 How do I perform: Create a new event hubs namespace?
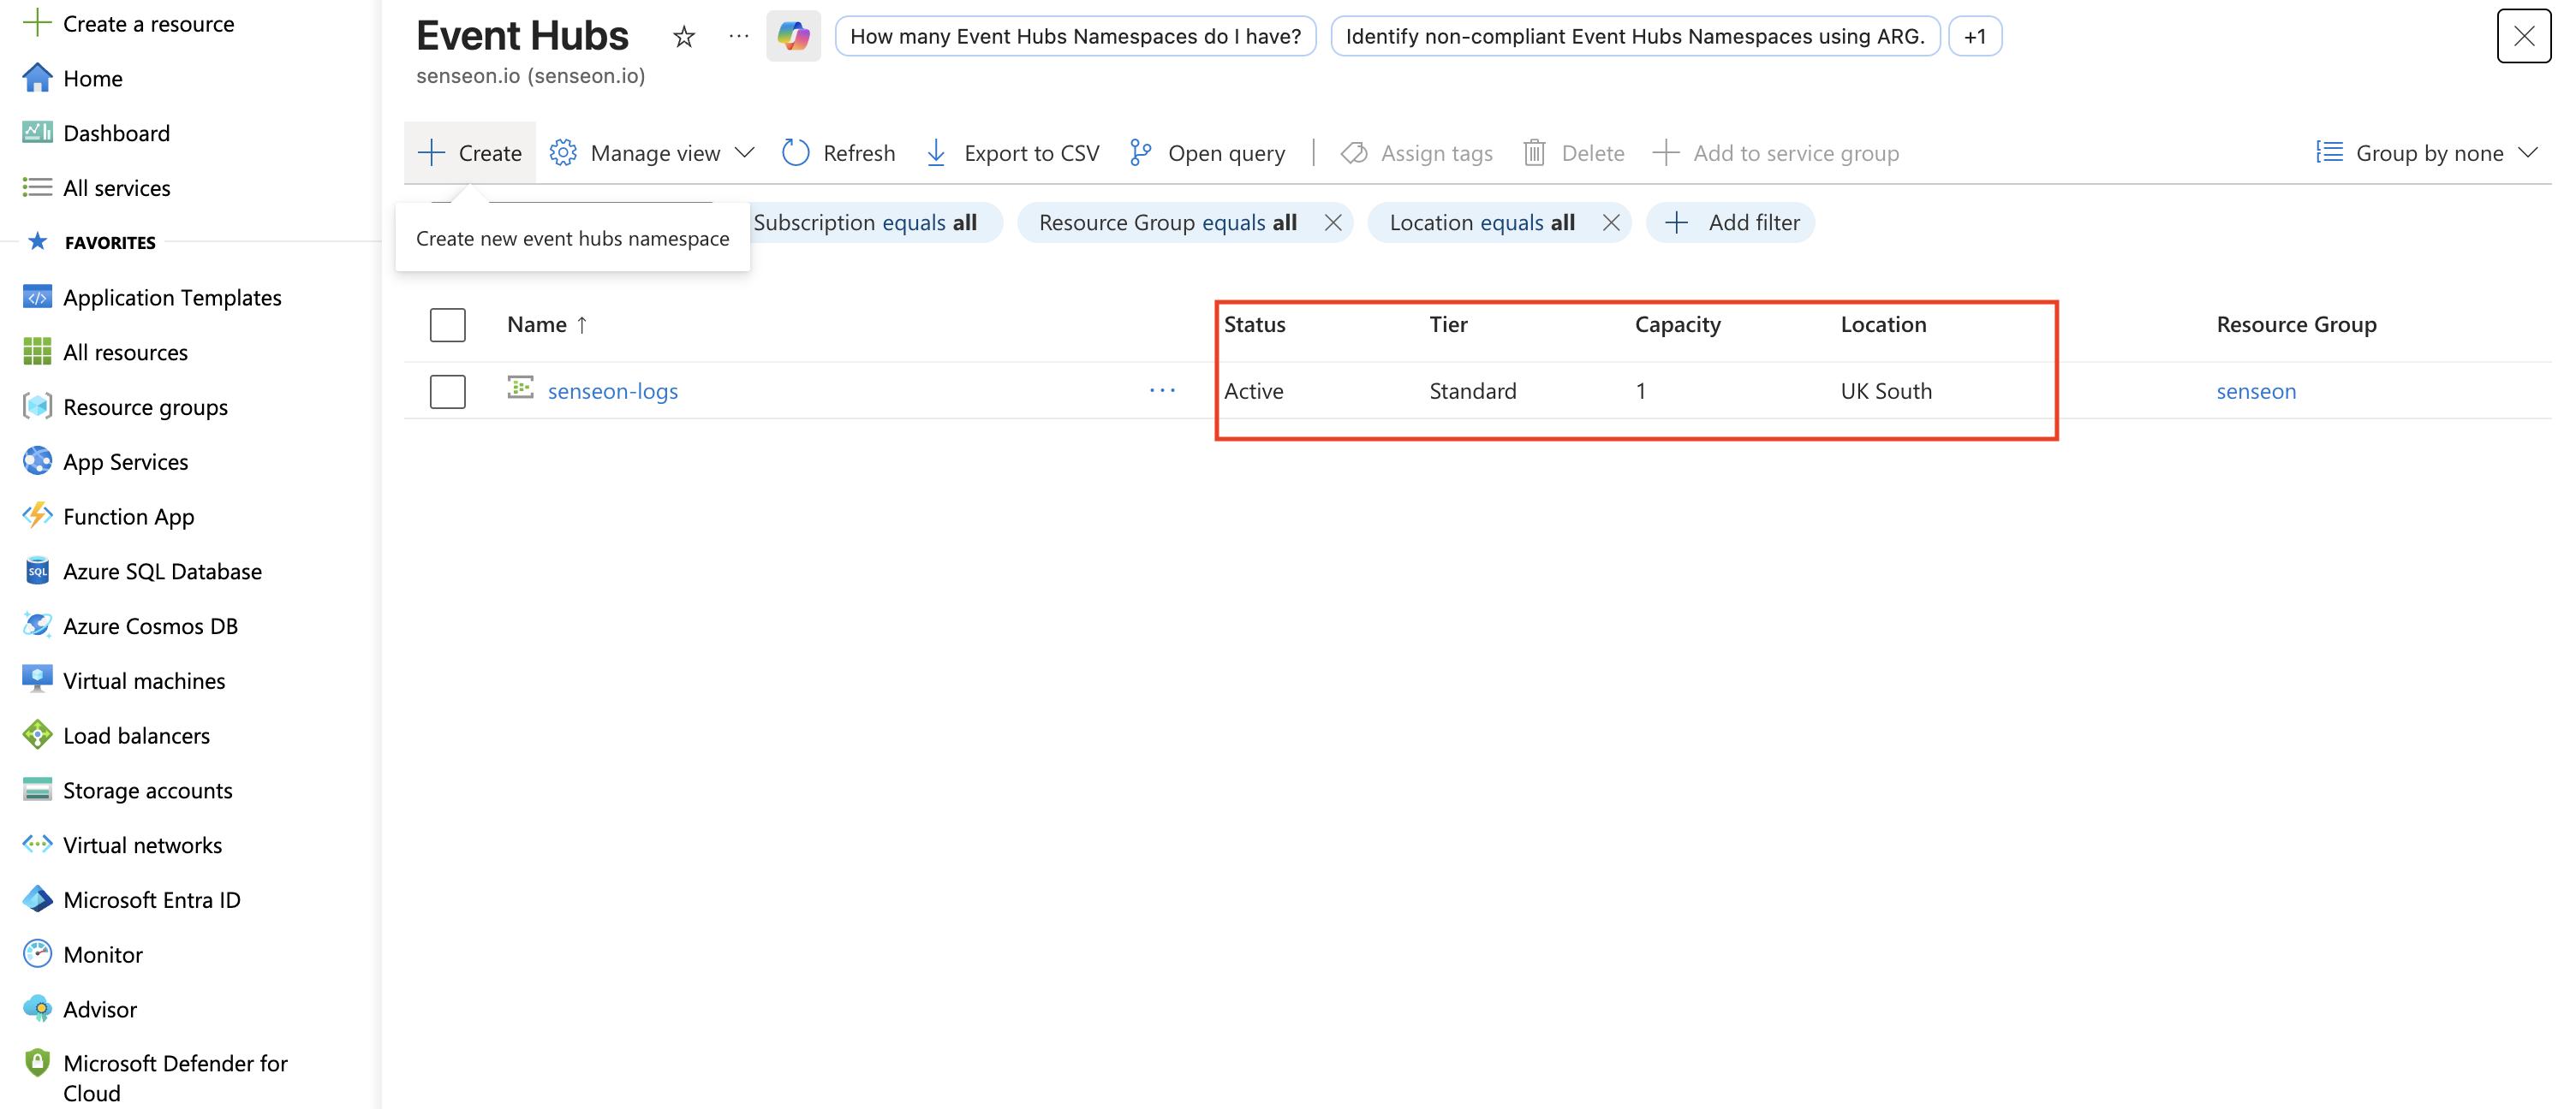coord(470,153)
